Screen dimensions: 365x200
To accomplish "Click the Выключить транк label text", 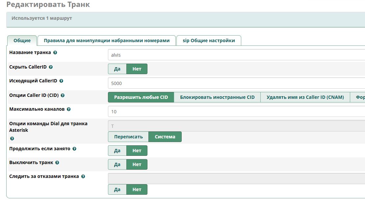I will [x=31, y=163].
